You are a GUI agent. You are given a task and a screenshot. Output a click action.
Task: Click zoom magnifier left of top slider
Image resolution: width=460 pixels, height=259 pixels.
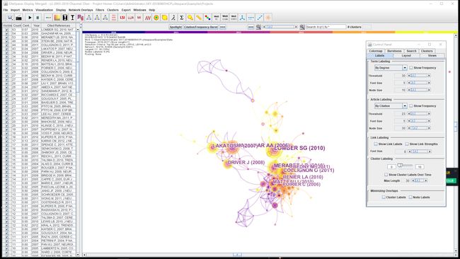[258, 27]
